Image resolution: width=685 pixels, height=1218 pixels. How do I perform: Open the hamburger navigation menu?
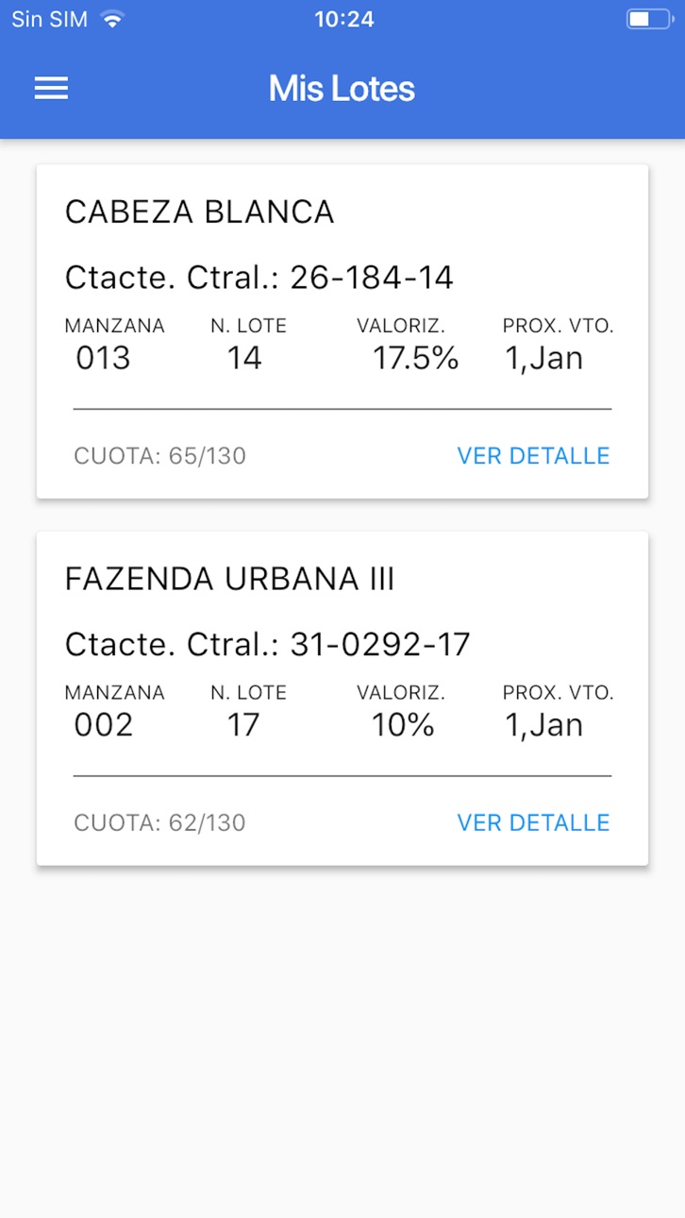(51, 89)
